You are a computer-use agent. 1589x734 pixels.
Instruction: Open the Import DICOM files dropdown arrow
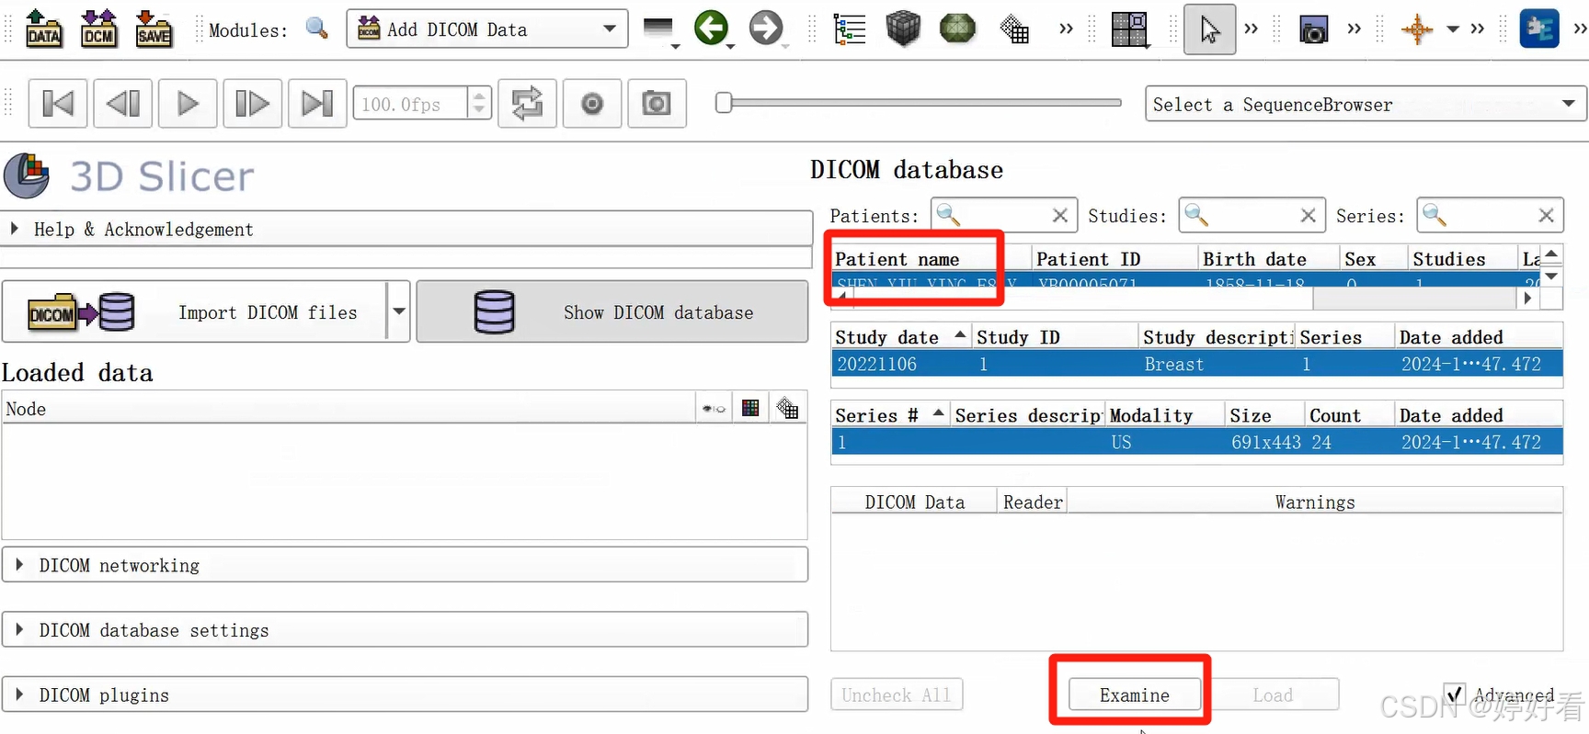pyautogui.click(x=399, y=312)
